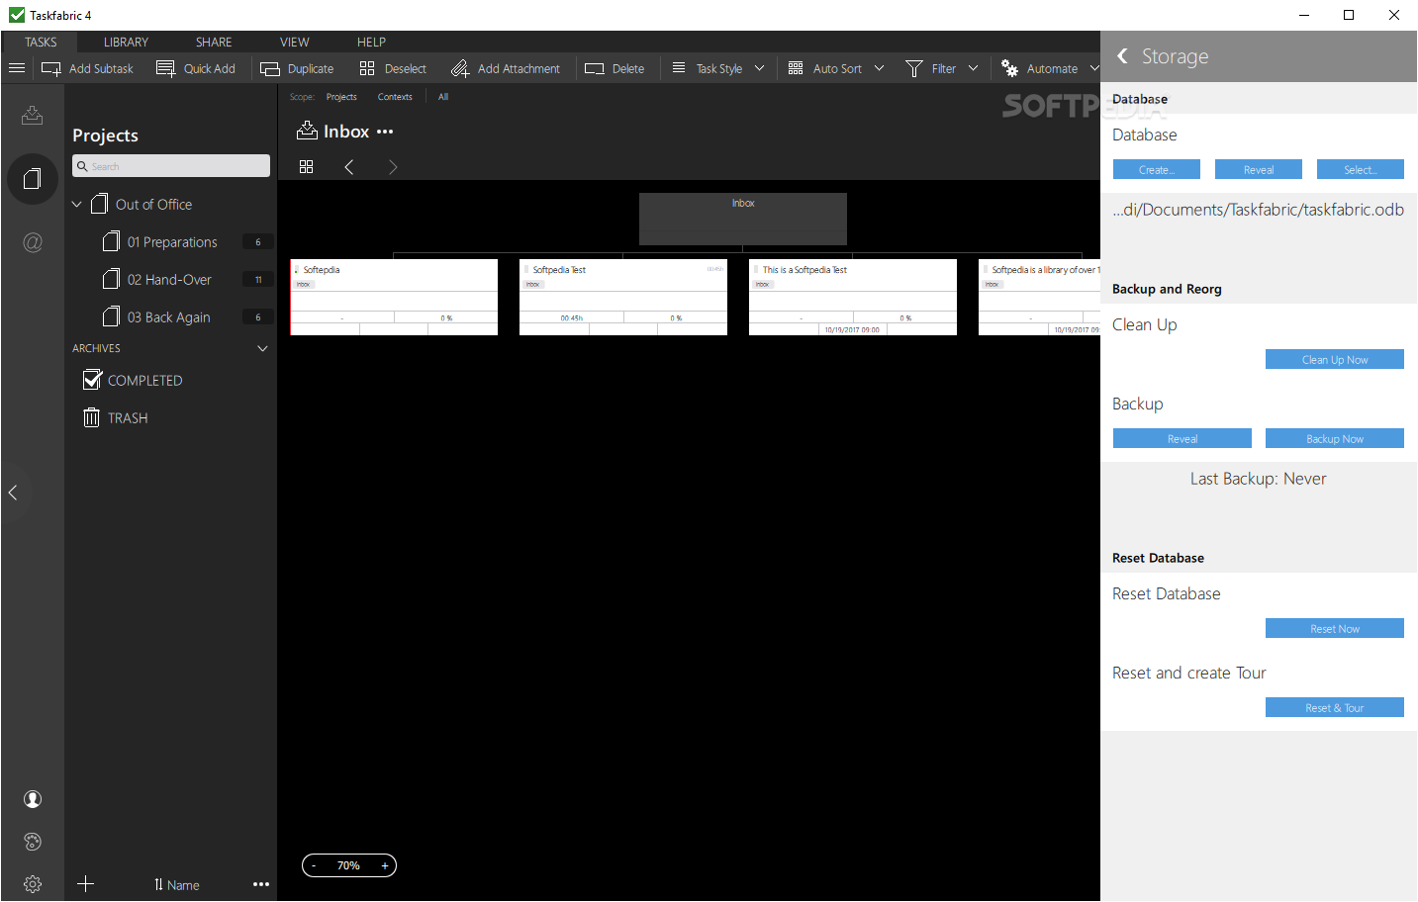Click Add Attachment paperclip icon
Viewport: 1418px width, 902px height.
(x=460, y=68)
